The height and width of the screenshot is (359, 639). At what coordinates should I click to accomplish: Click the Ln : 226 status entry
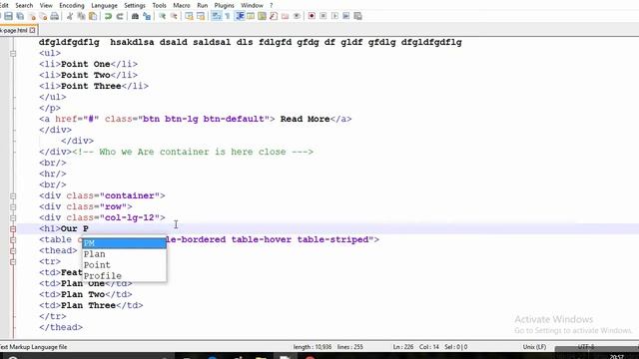pos(403,347)
